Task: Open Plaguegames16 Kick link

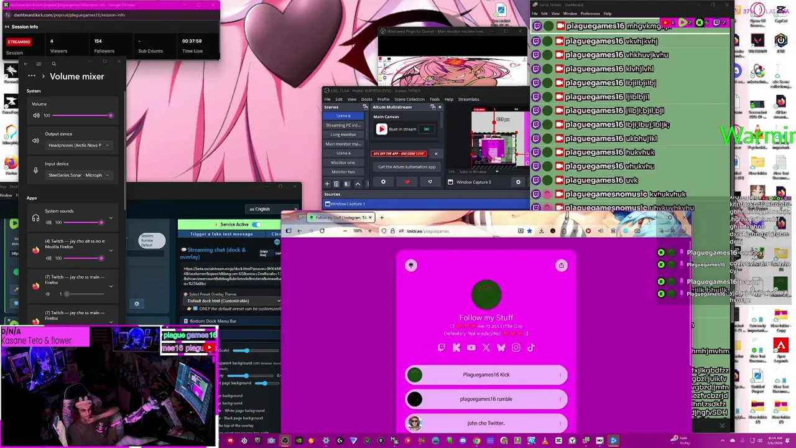Action: click(486, 375)
